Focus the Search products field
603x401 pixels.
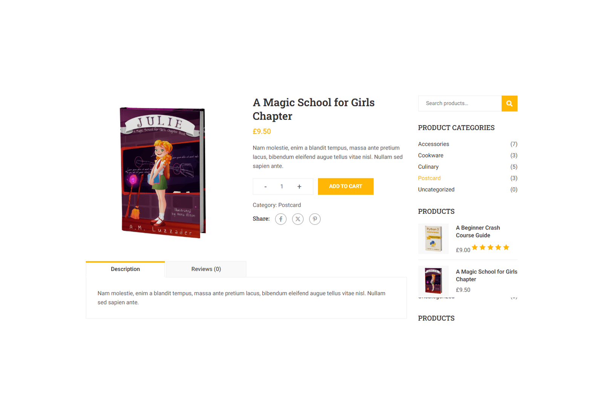460,103
